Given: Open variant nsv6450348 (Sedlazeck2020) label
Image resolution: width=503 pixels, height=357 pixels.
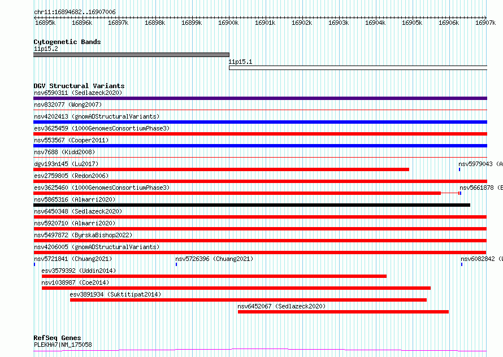Looking at the screenshot, I should [x=78, y=211].
